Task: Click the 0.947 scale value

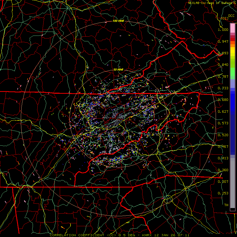Action: point(223,41)
